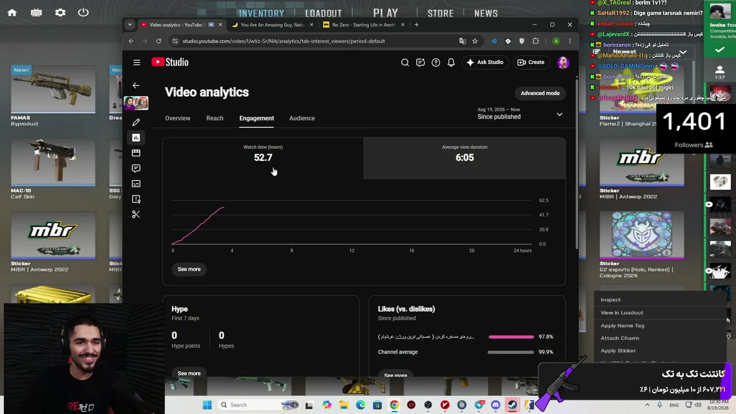Switch to the 'You Are An Amazing Guy' browser tab
The width and height of the screenshot is (736, 414).
click(x=273, y=25)
